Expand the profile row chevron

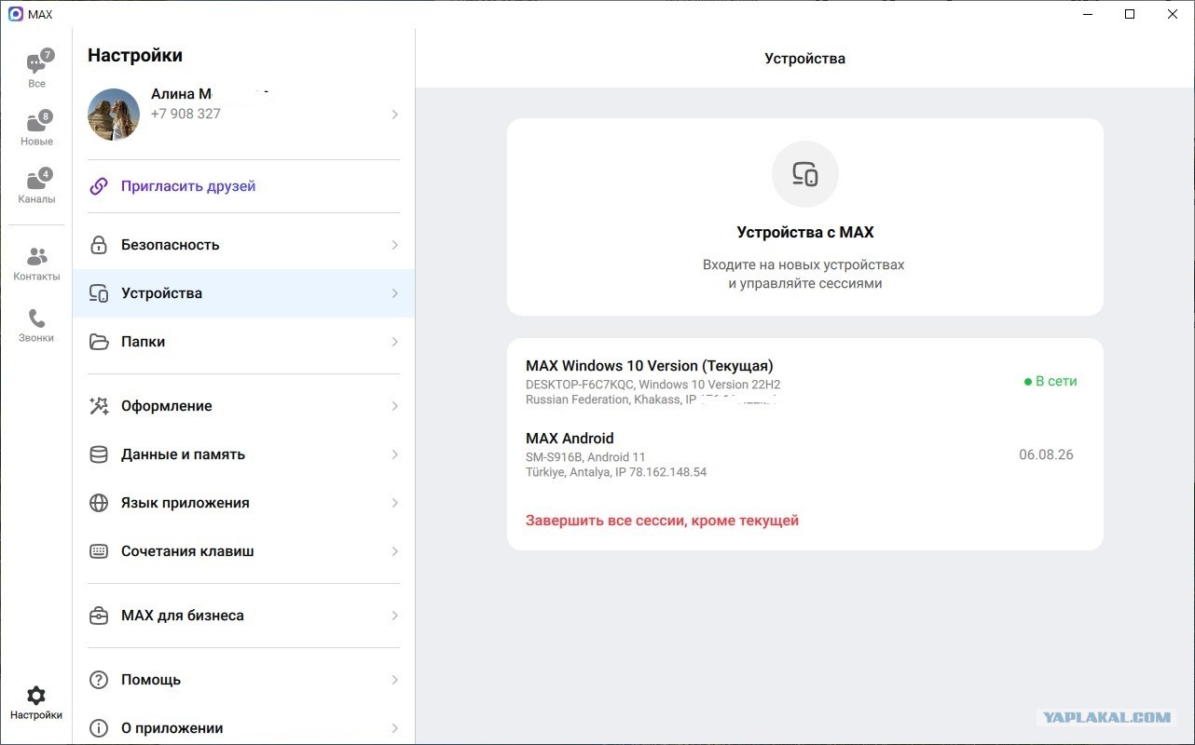tap(395, 115)
